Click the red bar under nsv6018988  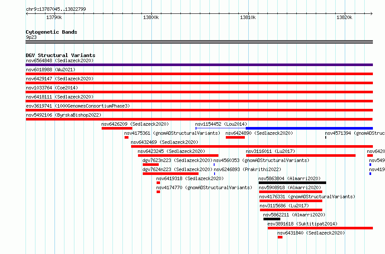click(199, 74)
